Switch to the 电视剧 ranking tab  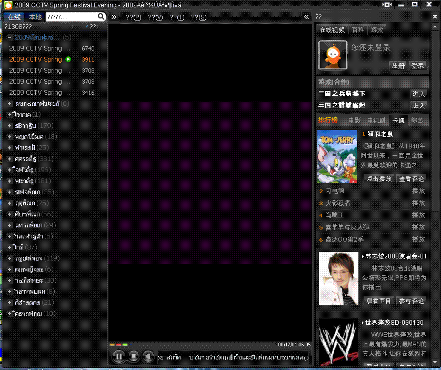pyautogui.click(x=376, y=121)
